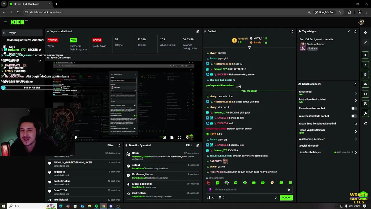Click Google'a Sor button in address bar

324,12
